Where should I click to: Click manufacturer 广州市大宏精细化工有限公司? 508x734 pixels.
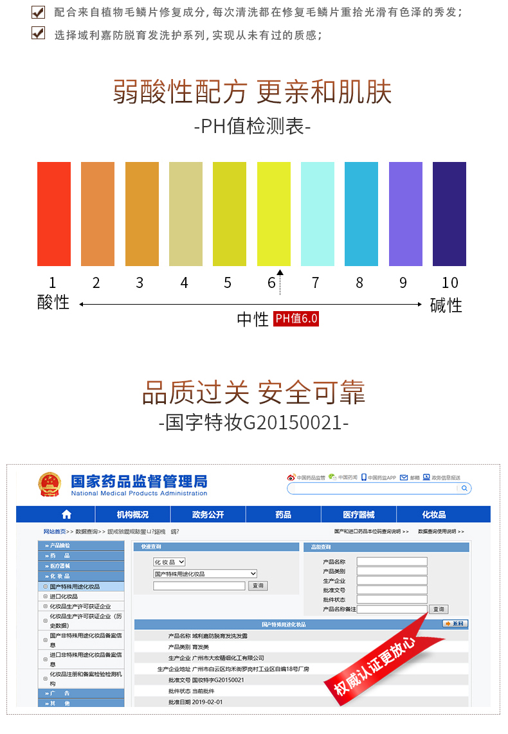[228, 658]
